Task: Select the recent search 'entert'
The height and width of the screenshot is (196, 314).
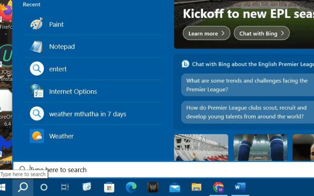Action: click(x=93, y=69)
